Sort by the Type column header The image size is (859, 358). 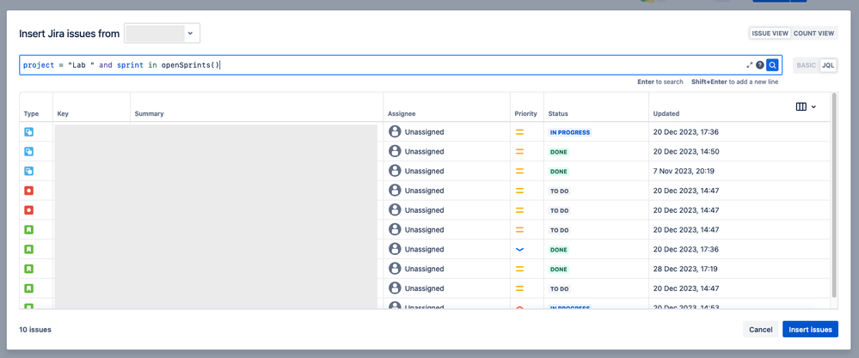point(31,113)
